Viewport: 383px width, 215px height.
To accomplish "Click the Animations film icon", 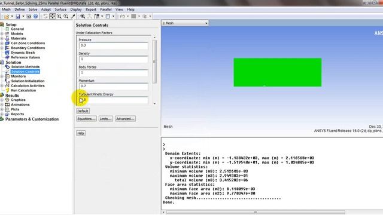I will click(7, 105).
